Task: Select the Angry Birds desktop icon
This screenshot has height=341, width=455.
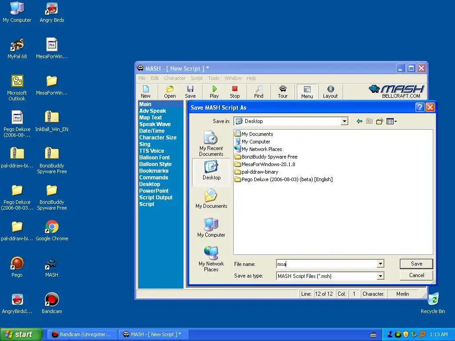Action: pos(52,12)
